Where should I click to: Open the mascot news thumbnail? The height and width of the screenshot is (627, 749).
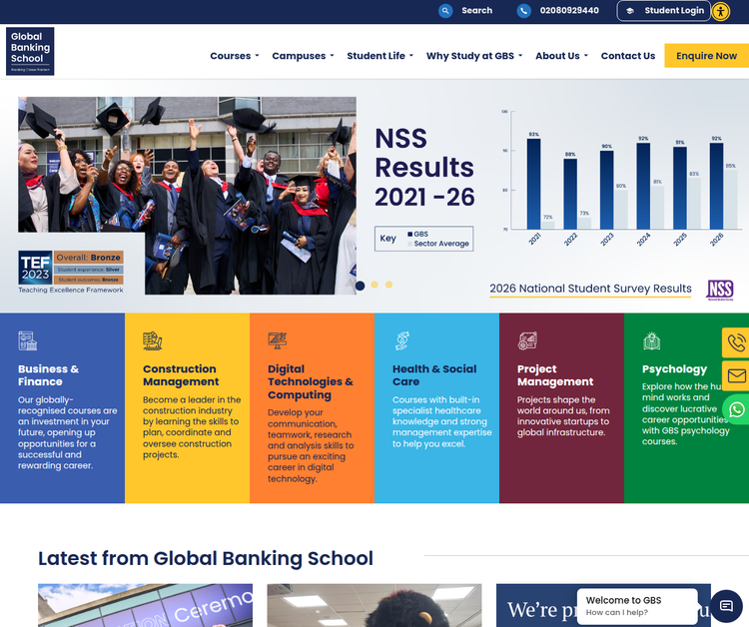pyautogui.click(x=374, y=605)
